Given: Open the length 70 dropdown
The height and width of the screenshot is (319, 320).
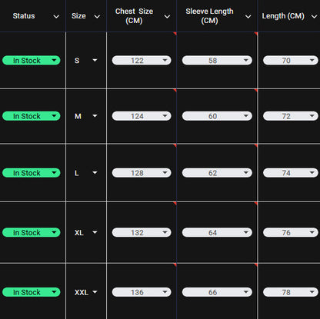Looking at the screenshot, I should click(291, 61).
